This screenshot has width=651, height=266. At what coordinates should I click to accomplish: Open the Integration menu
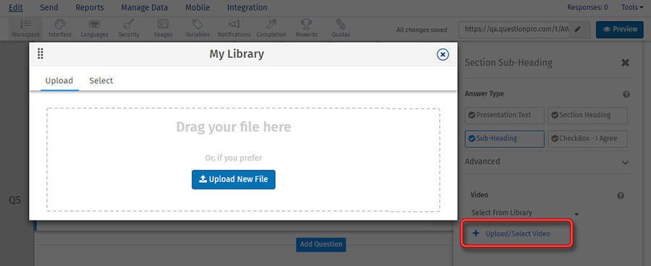[247, 7]
